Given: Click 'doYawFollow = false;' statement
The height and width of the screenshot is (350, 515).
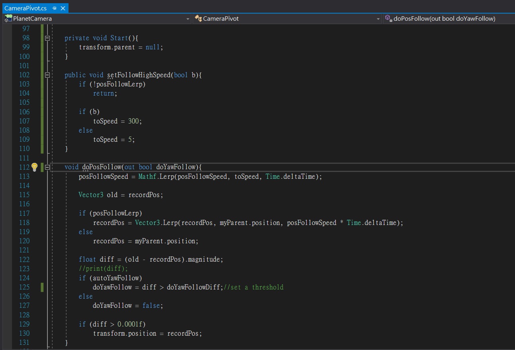Looking at the screenshot, I should [x=128, y=305].
